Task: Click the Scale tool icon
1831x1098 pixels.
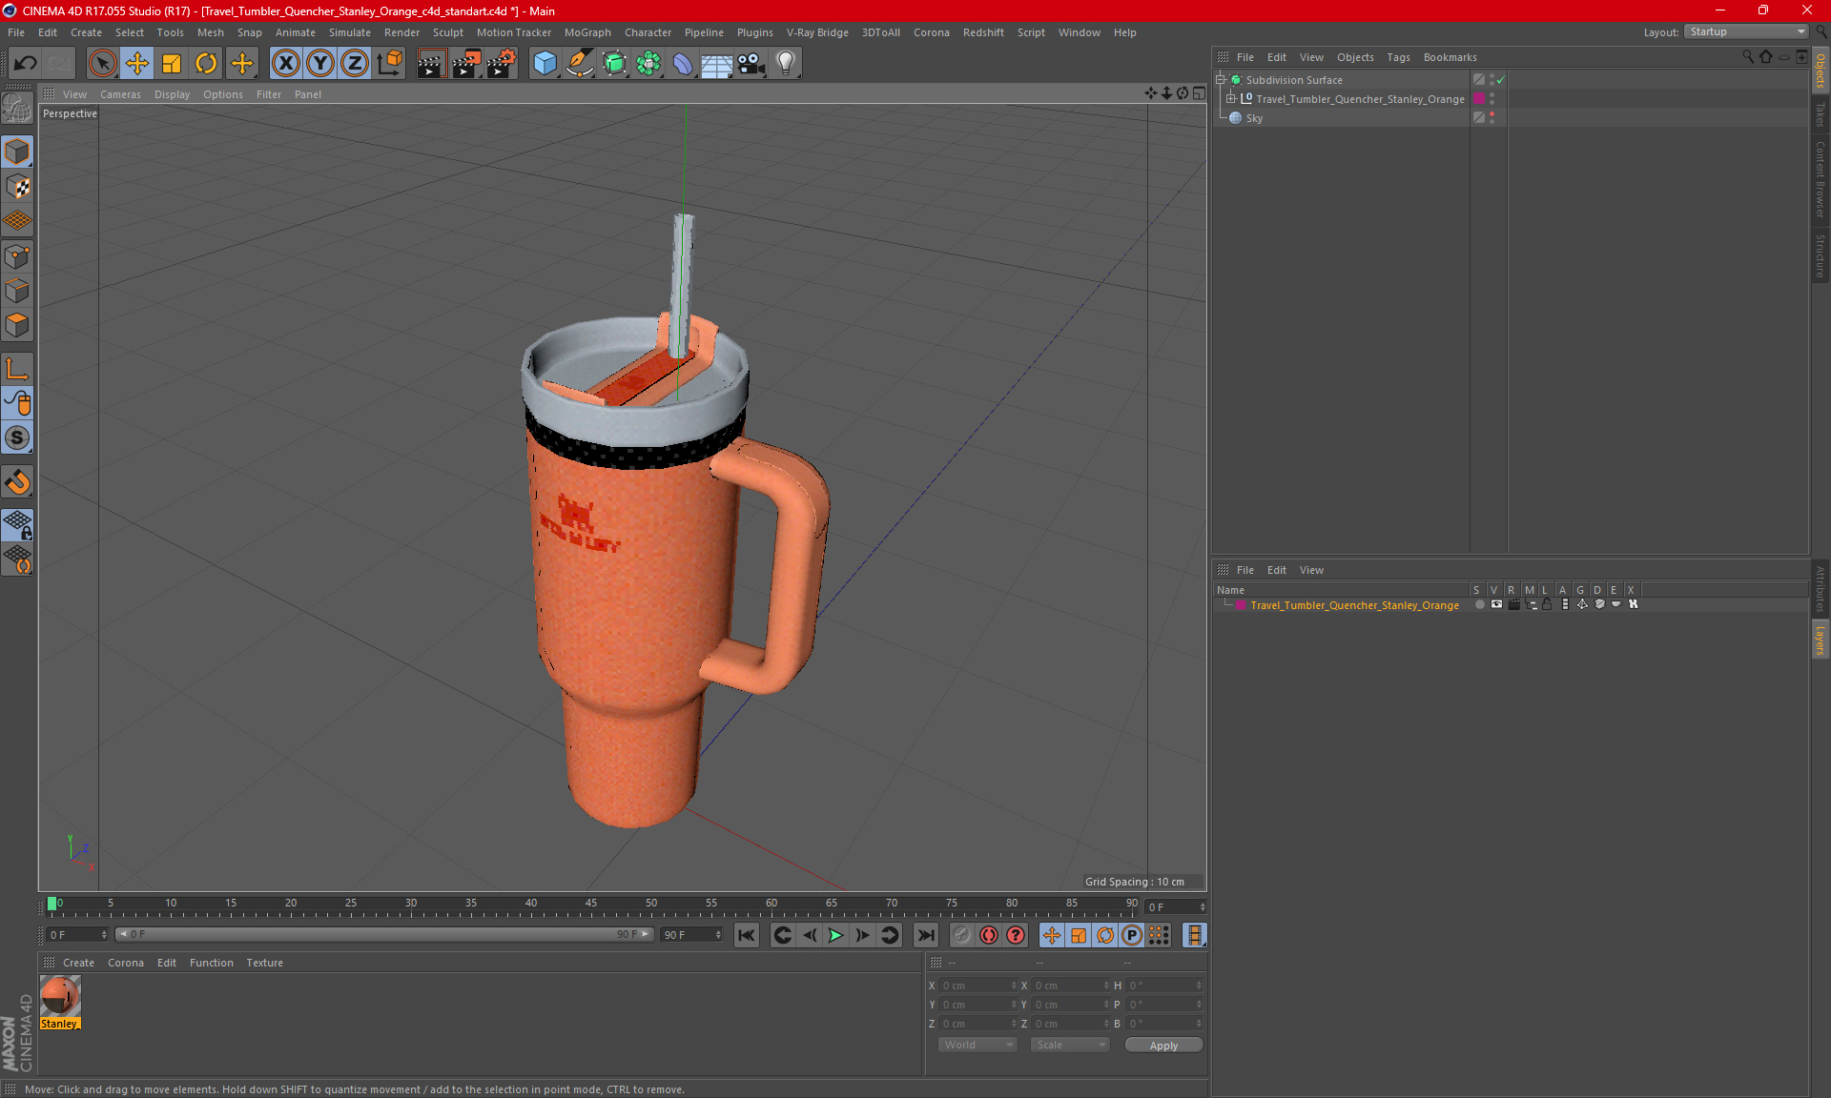Action: [x=172, y=64]
